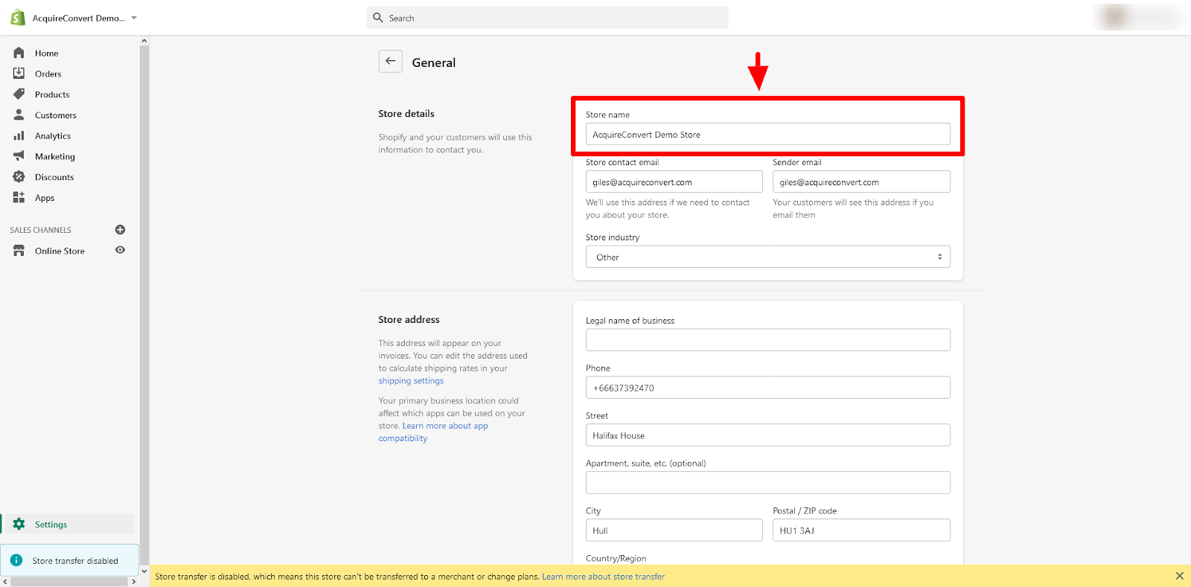1191x587 pixels.
Task: Open Customers in the sidebar menu
Action: pyautogui.click(x=55, y=115)
